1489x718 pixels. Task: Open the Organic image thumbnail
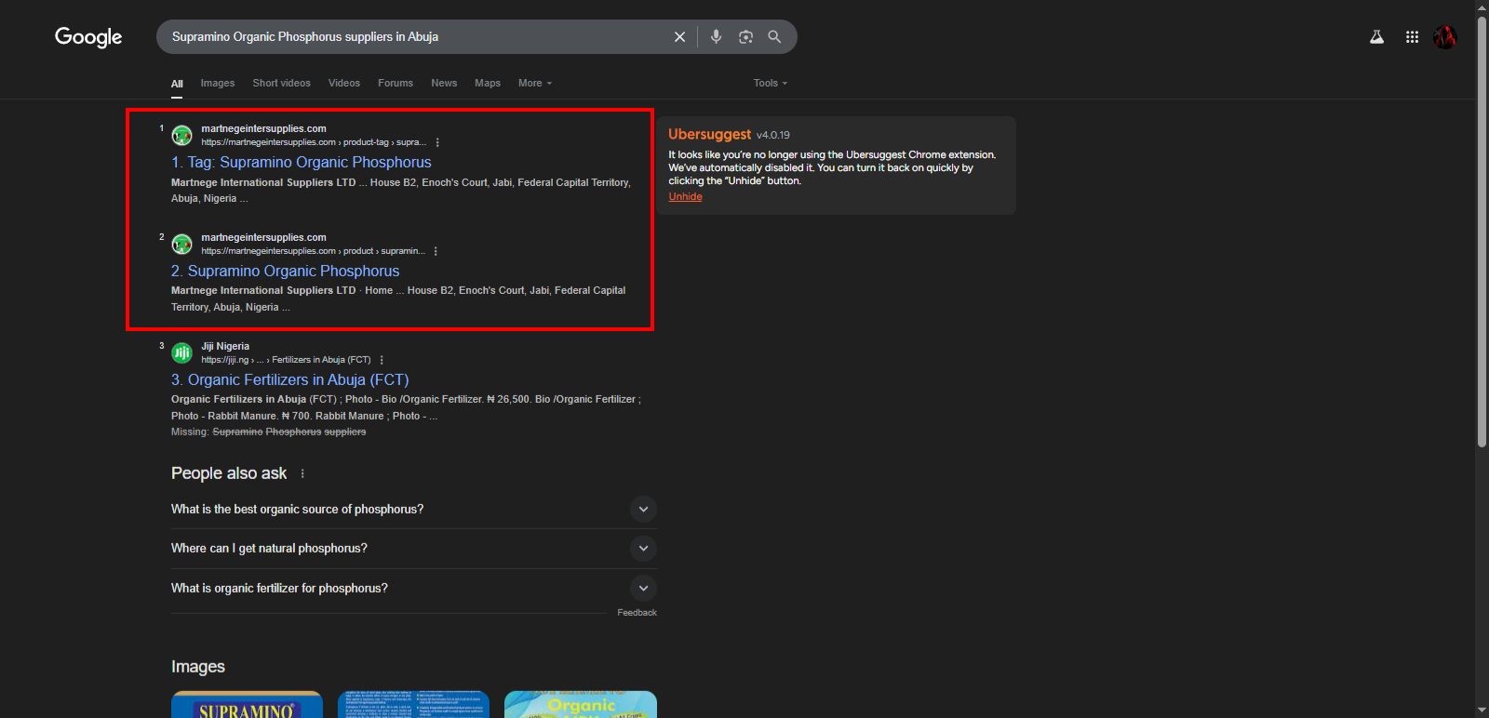(581, 704)
